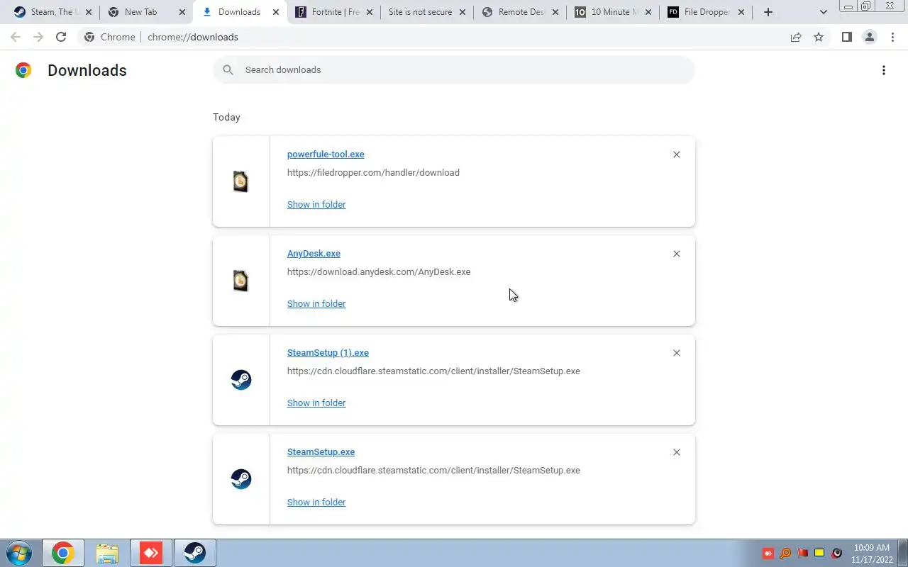The height and width of the screenshot is (567, 908).
Task: Open the AnyDesk.exe link
Action: point(314,254)
